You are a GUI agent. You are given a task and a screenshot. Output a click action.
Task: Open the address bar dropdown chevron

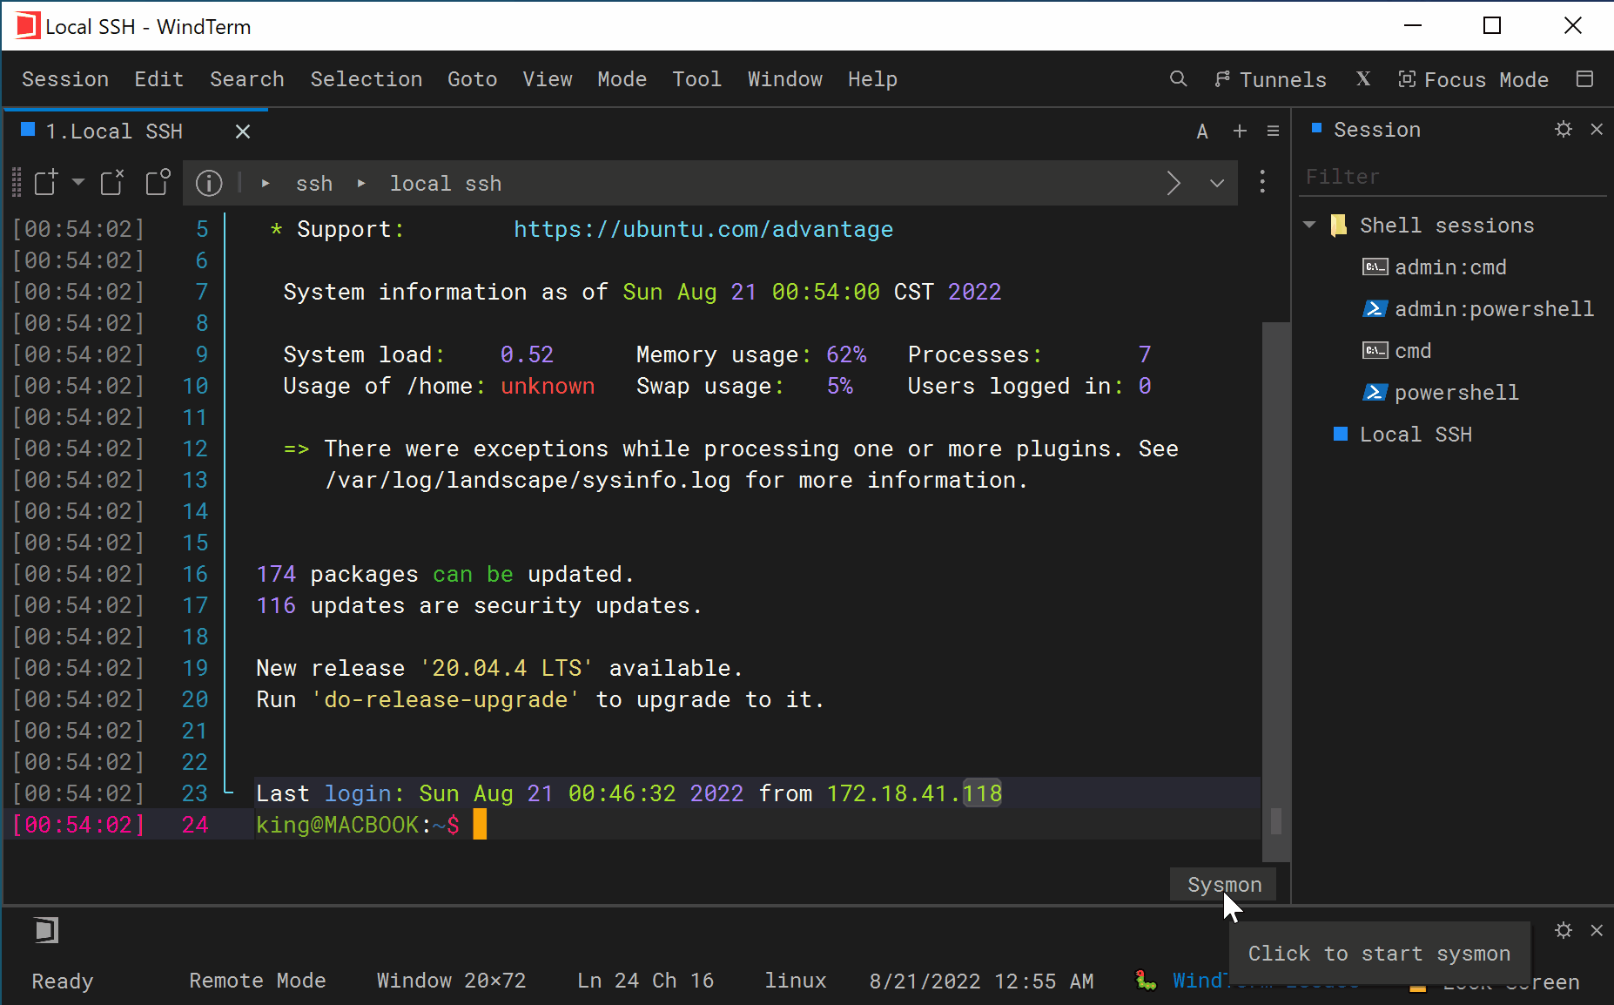click(x=1215, y=183)
